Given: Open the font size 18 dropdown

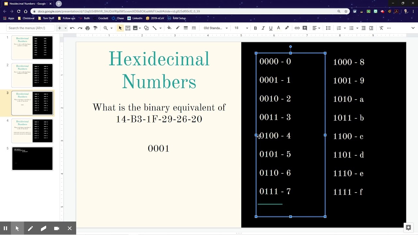Looking at the screenshot, I should click(x=241, y=28).
